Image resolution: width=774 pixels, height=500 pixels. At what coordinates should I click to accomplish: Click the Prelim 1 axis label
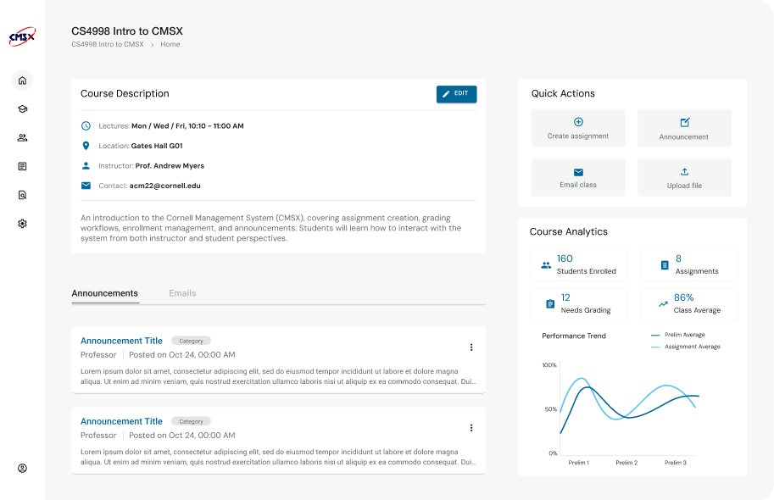coord(578,463)
